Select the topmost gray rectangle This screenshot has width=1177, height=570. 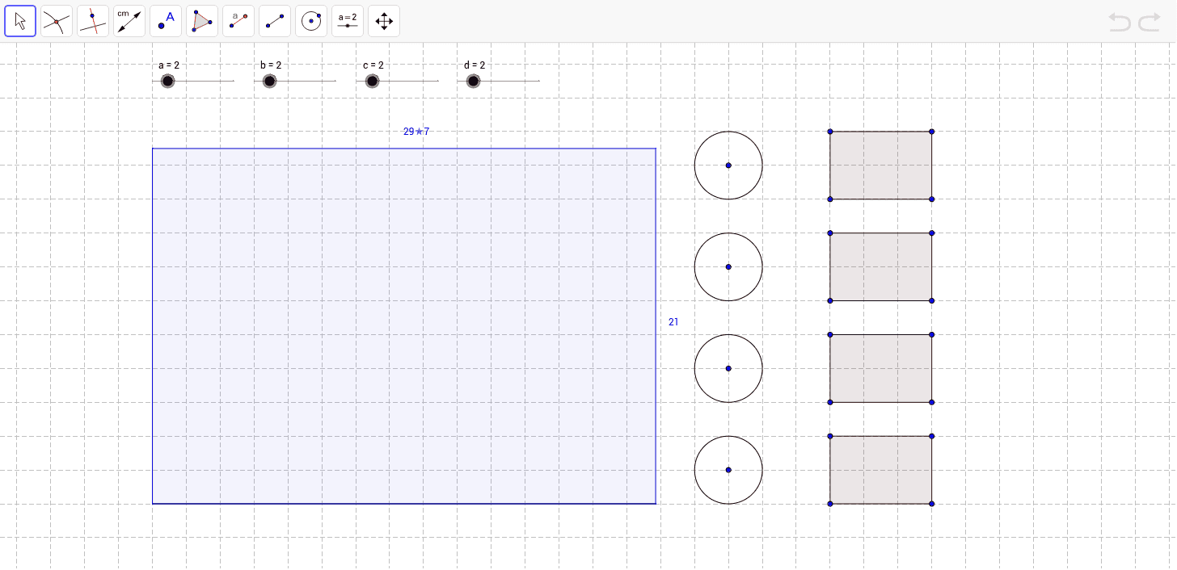[x=881, y=166]
